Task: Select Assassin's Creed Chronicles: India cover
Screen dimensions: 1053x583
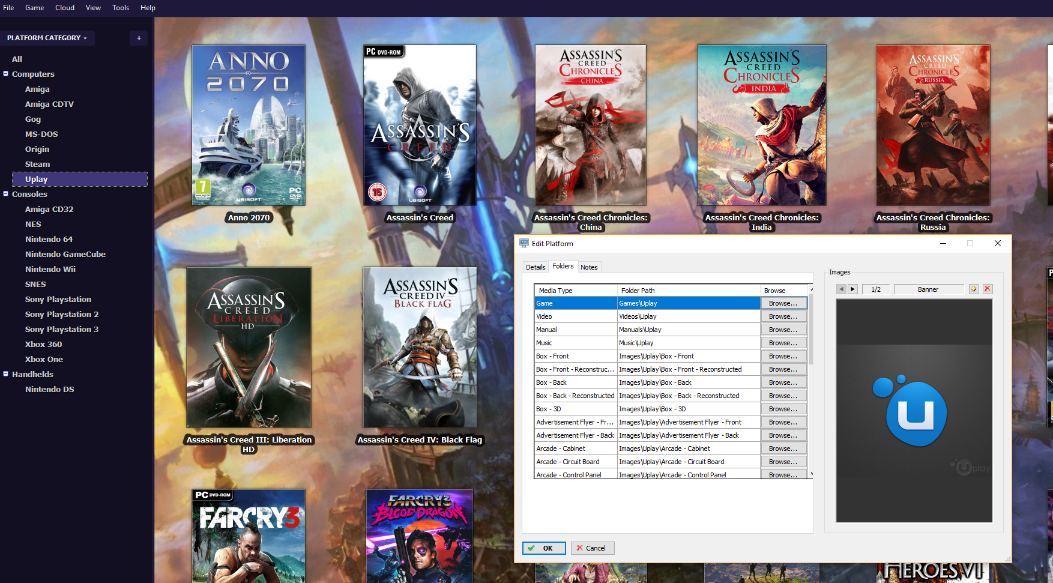Action: (x=762, y=125)
